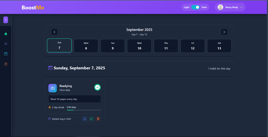Select Thu 11 day card
268x137 pixels.
[166, 46]
